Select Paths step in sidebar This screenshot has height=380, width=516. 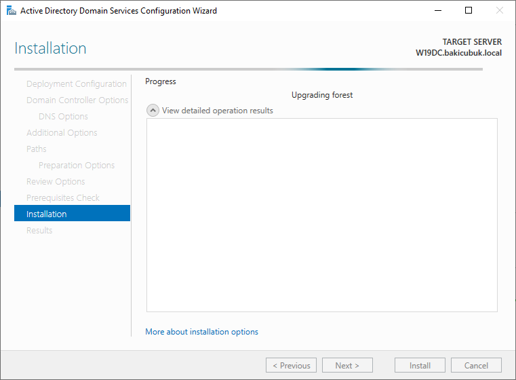pyautogui.click(x=36, y=149)
